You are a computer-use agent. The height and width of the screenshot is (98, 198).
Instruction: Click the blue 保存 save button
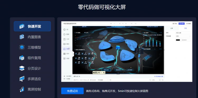click(182, 23)
